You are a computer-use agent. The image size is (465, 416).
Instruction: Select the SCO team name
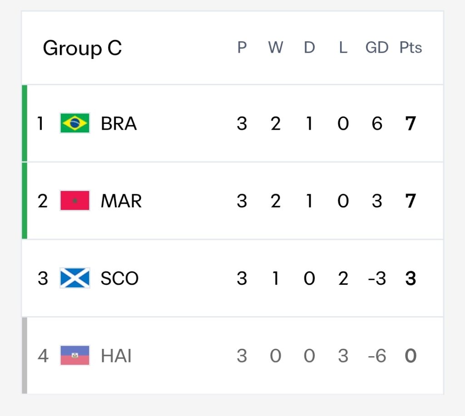click(119, 278)
